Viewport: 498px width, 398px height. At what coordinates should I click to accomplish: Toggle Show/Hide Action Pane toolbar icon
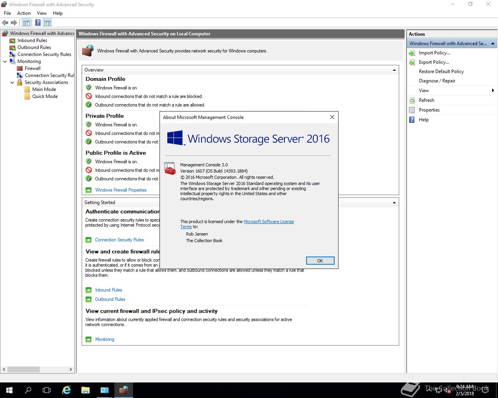pyautogui.click(x=47, y=23)
